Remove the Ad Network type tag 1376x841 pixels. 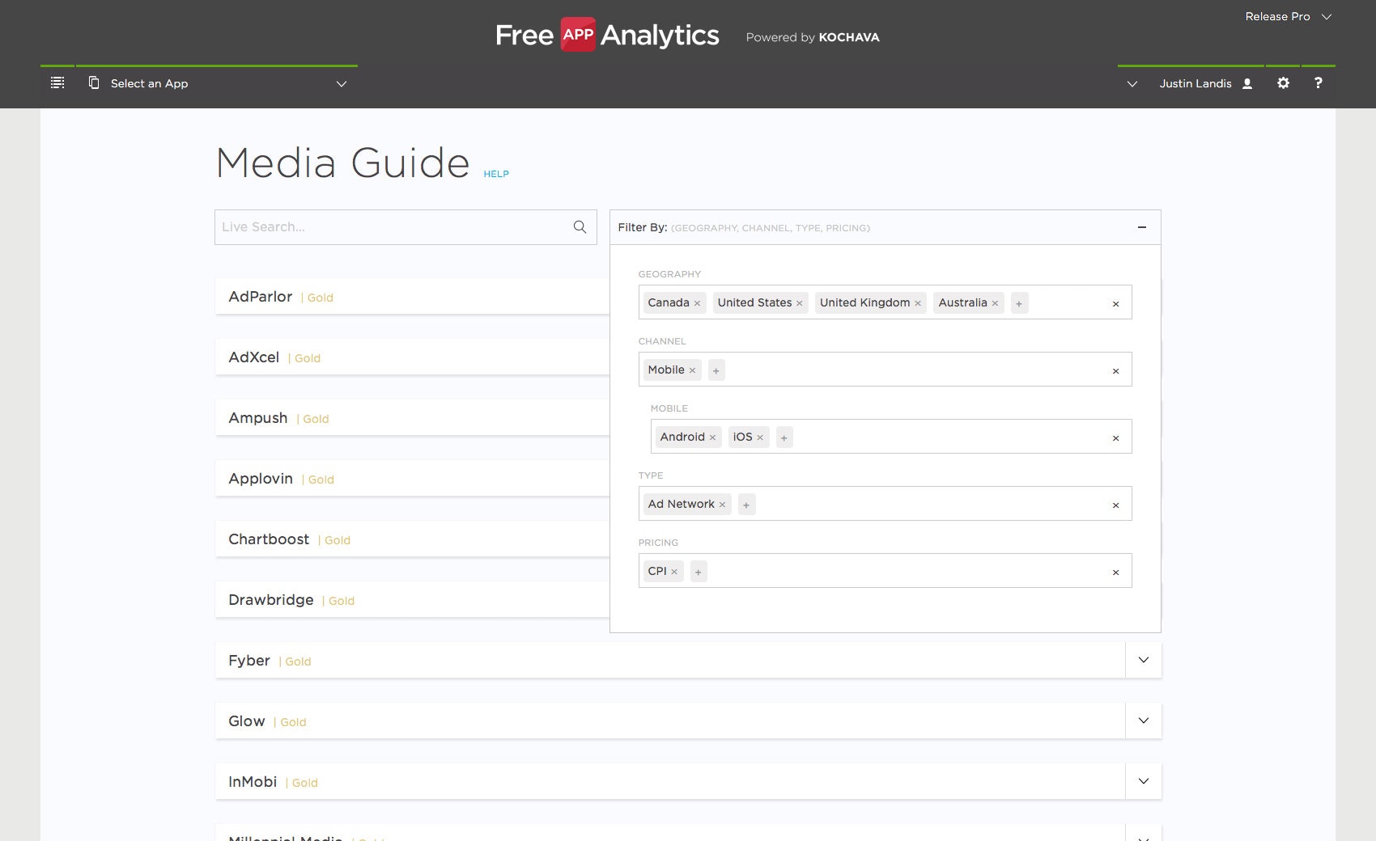click(722, 505)
